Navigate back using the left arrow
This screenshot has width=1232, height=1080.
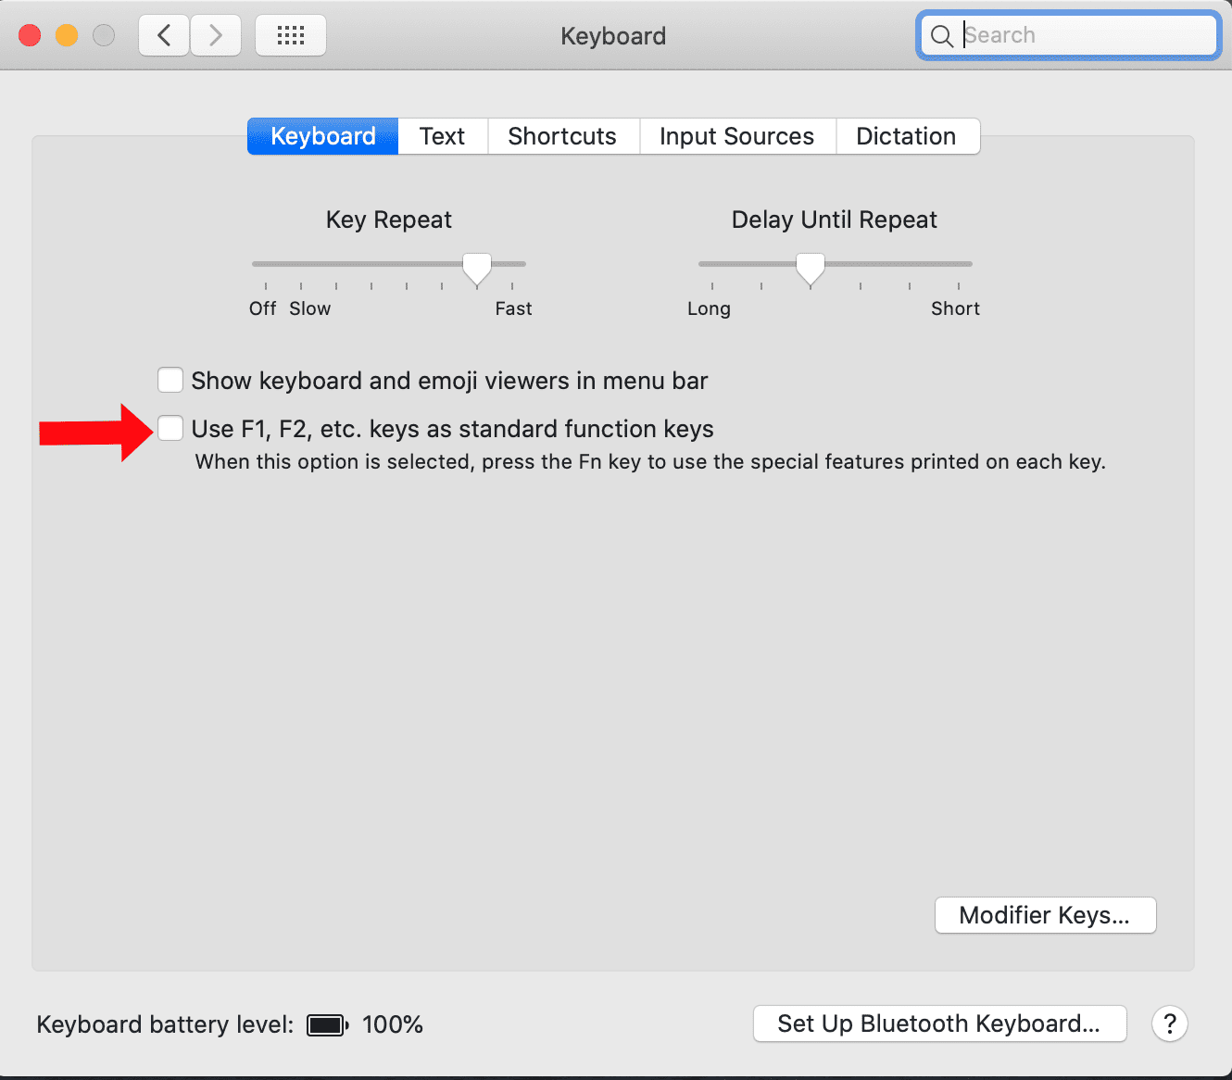(163, 35)
